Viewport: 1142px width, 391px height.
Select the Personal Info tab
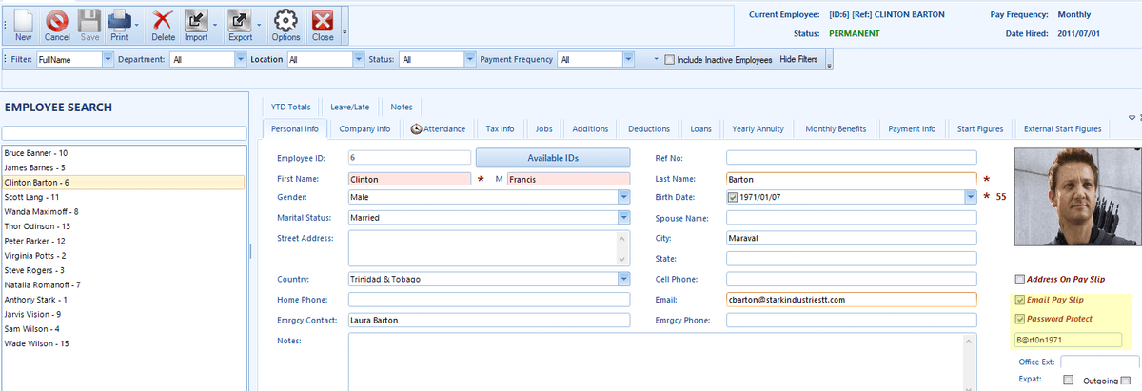coord(293,129)
